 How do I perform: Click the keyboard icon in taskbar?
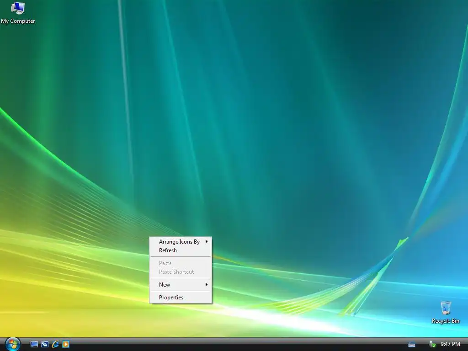[412, 345]
